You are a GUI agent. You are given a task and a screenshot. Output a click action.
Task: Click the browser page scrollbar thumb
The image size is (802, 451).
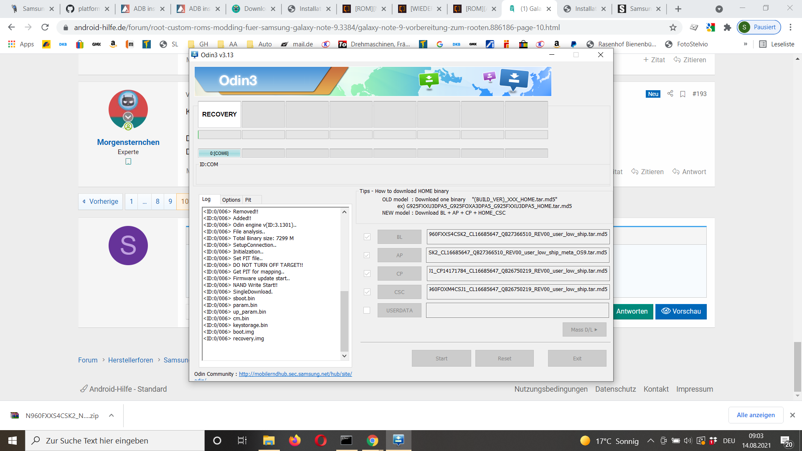point(797,366)
